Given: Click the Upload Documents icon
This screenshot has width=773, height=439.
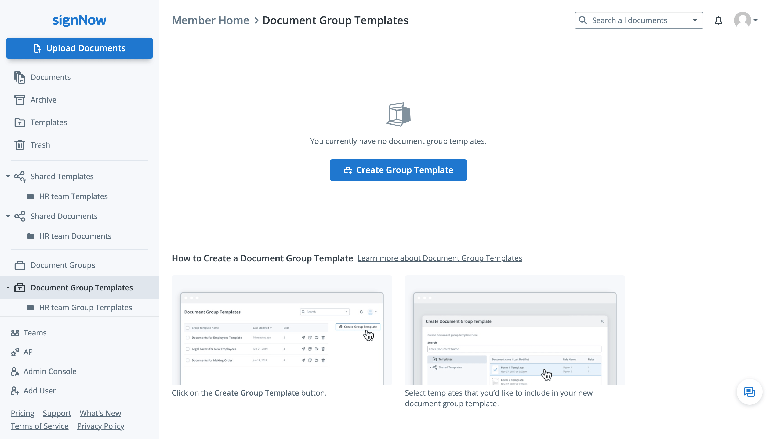Looking at the screenshot, I should coord(37,48).
